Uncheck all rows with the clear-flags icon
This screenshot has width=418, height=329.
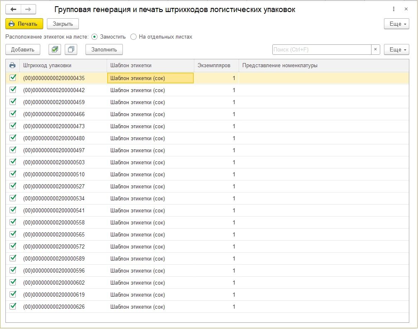click(x=71, y=50)
